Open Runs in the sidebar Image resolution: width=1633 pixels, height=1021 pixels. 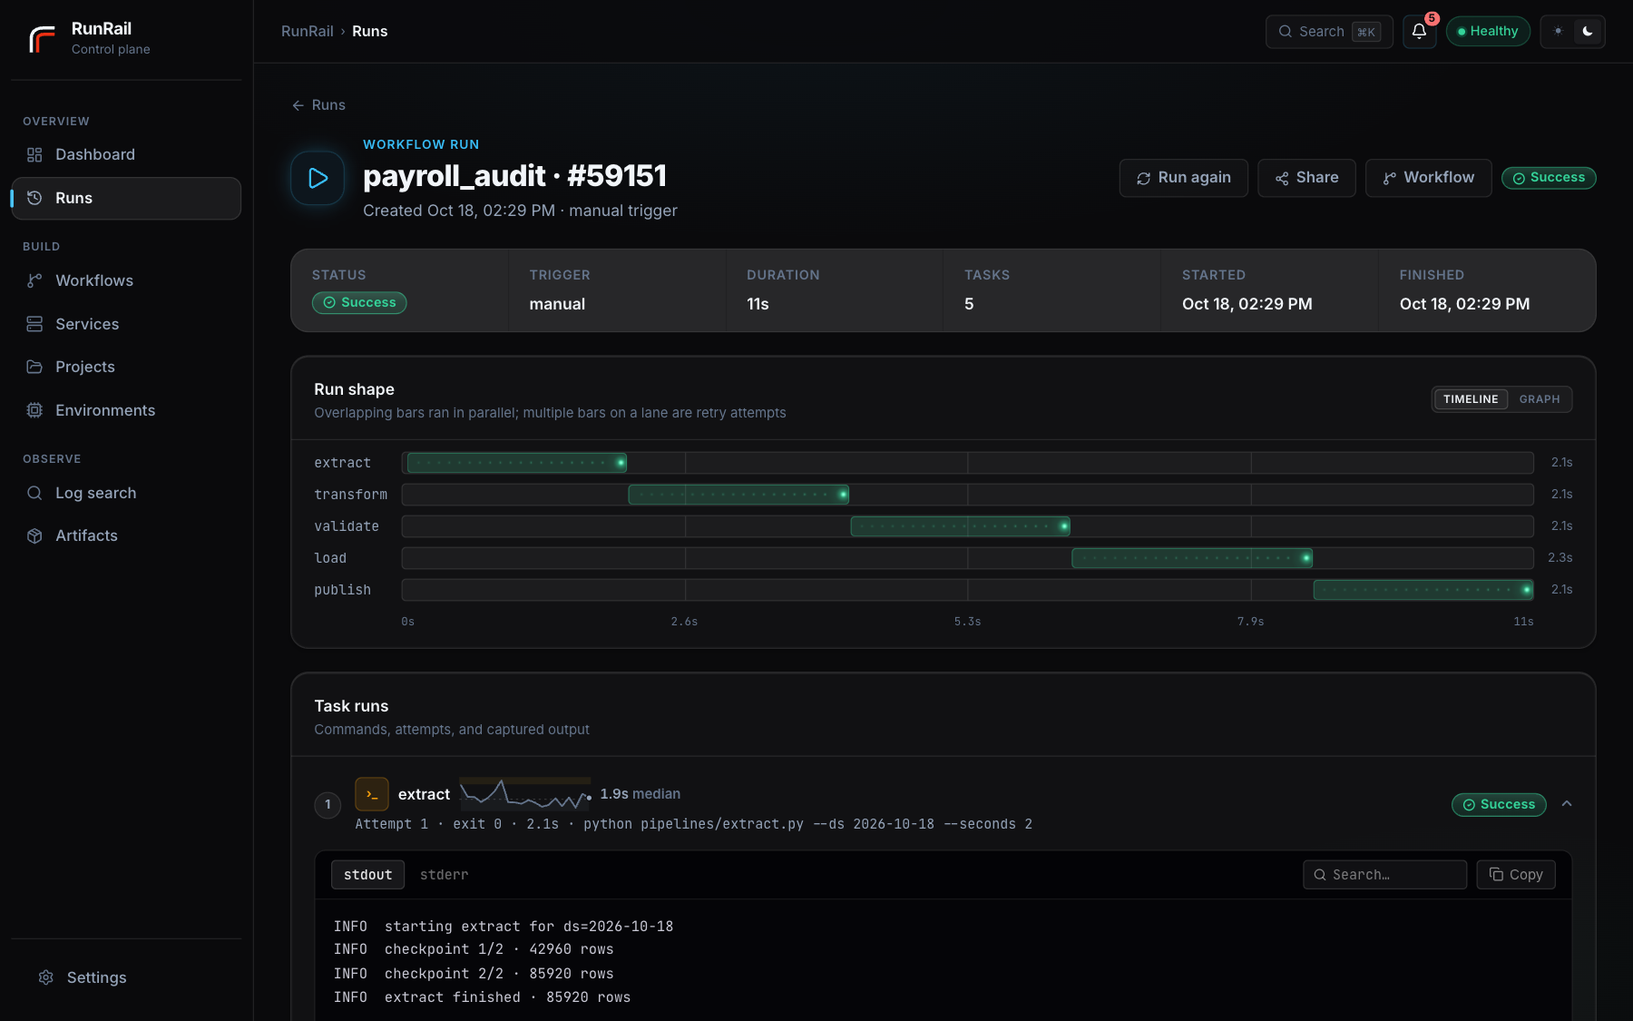(126, 199)
